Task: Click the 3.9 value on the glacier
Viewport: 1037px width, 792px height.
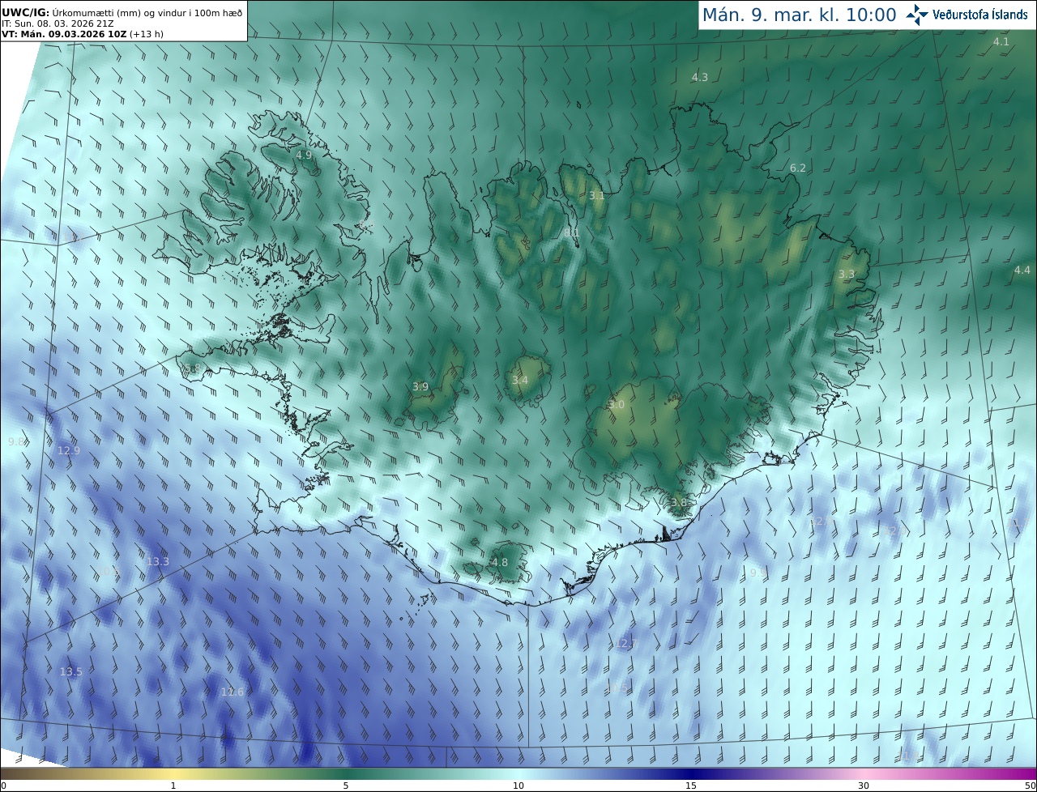Action: (420, 386)
